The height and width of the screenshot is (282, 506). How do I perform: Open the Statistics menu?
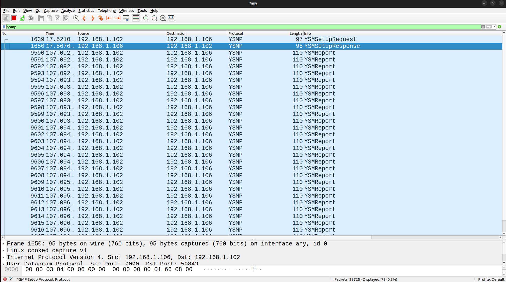pos(86,11)
